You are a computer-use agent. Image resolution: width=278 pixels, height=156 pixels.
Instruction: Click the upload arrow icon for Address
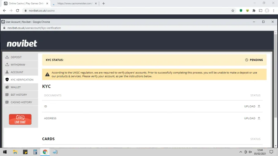pos(259,118)
